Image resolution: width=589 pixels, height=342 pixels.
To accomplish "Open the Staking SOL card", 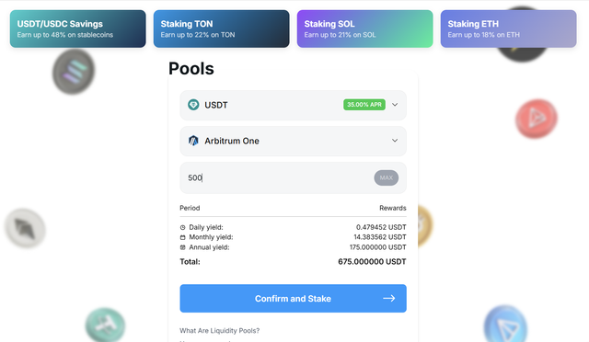I will tap(364, 28).
